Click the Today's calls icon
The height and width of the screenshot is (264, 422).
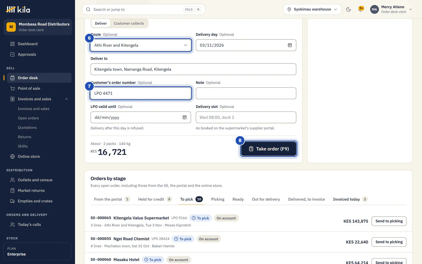point(12,225)
